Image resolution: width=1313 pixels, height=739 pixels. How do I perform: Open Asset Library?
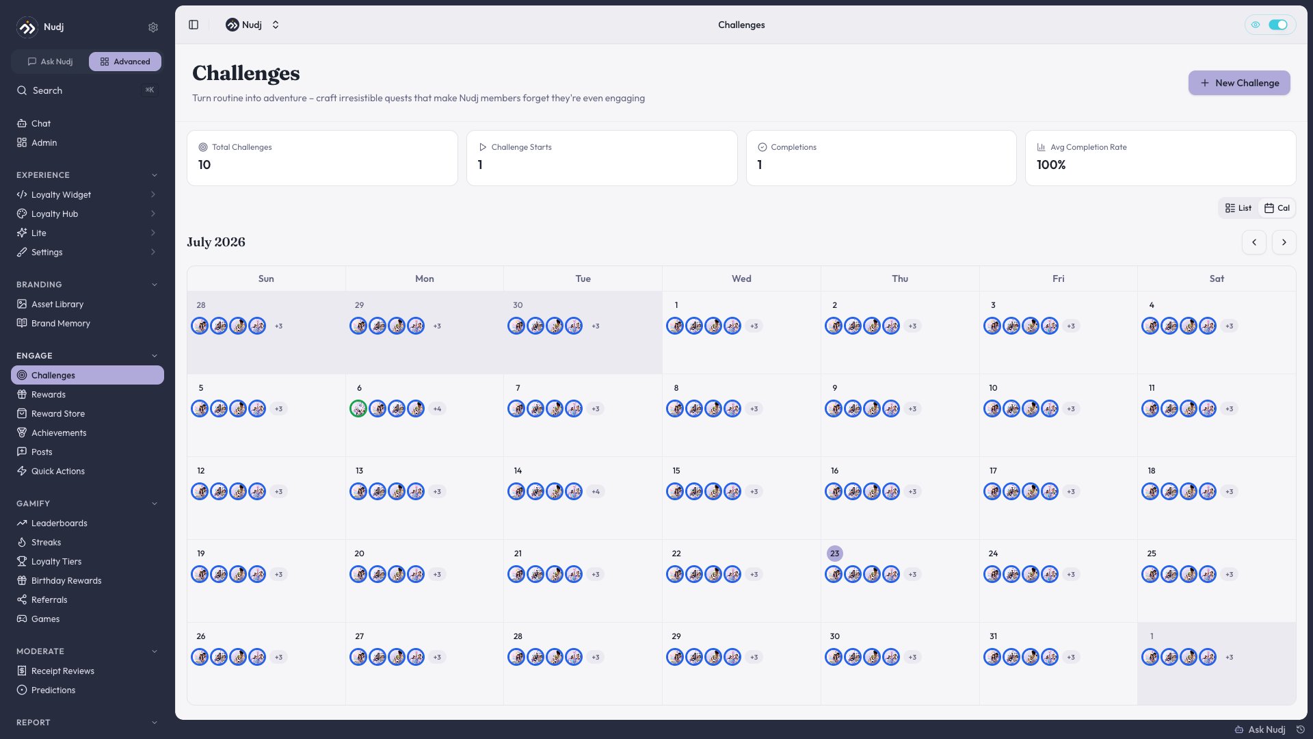tap(88, 304)
